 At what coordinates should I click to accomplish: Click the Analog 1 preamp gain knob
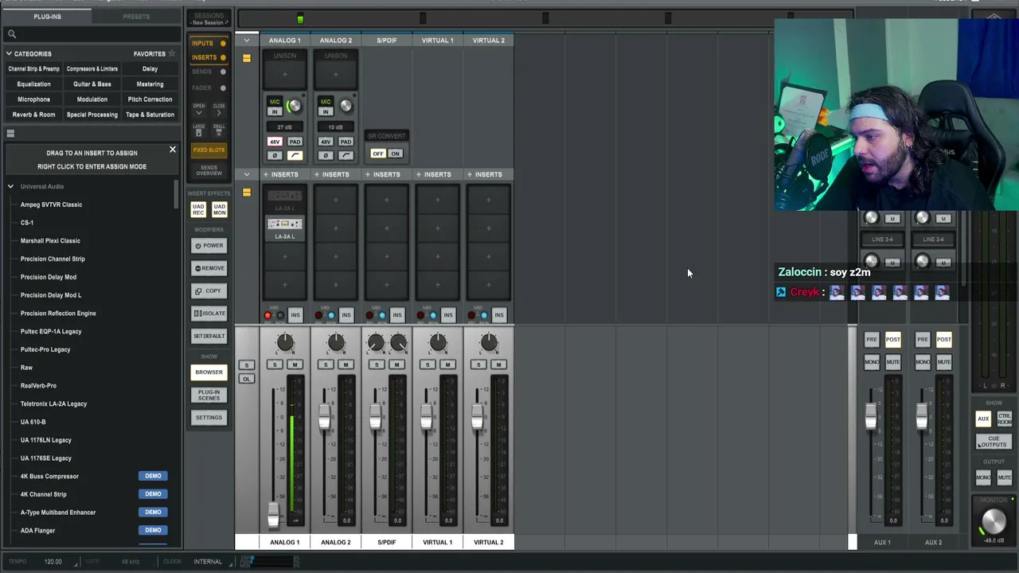[x=295, y=106]
